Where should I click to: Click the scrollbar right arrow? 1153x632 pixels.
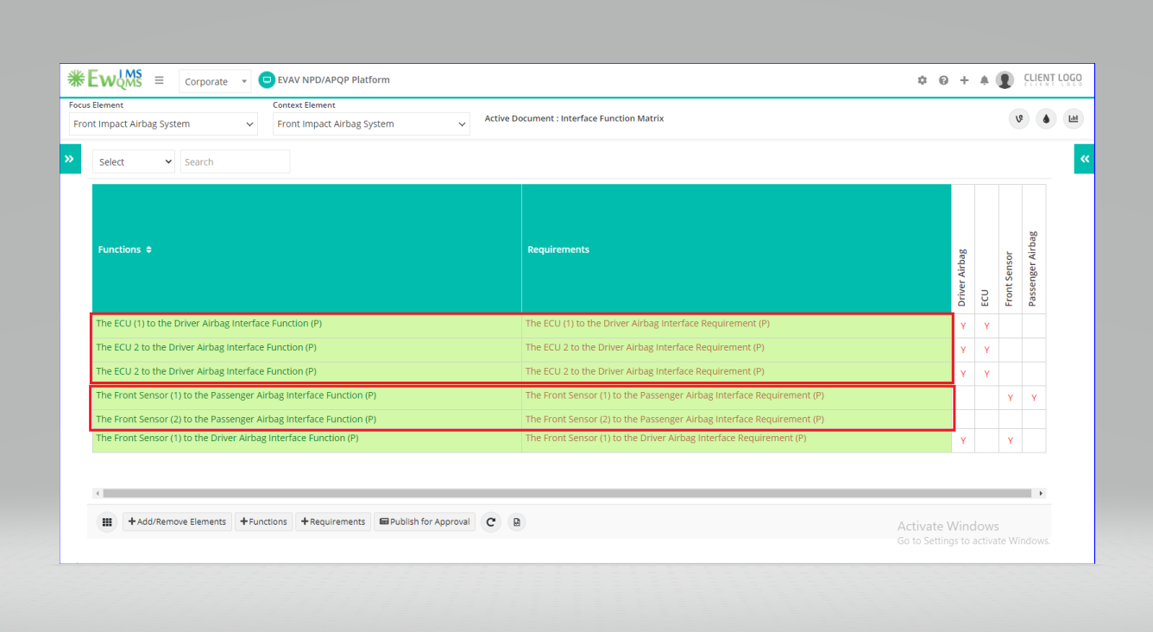[x=1041, y=494]
